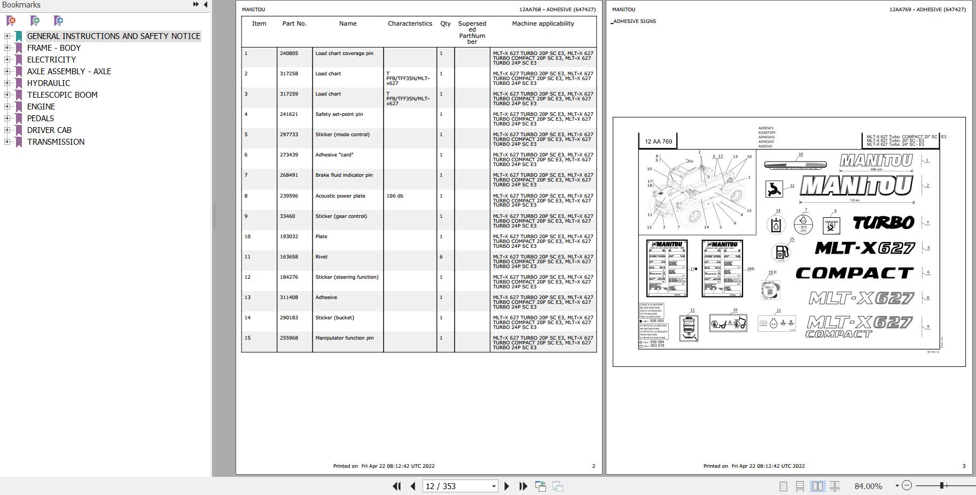Click the delete bookmark icon
The image size is (976, 495).
11,21
